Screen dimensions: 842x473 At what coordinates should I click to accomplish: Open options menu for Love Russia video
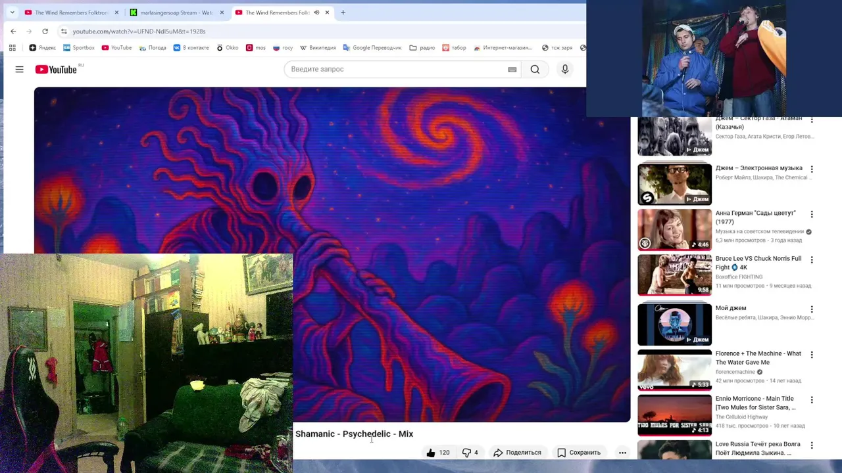pyautogui.click(x=812, y=445)
